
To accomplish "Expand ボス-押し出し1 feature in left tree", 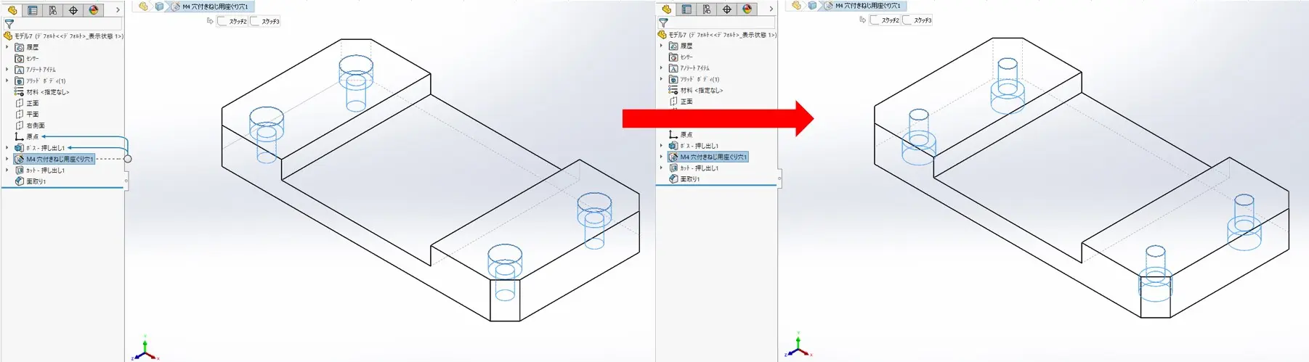I will point(7,148).
